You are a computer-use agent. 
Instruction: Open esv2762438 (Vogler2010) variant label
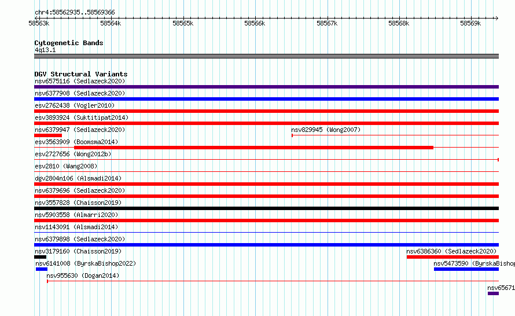[75, 105]
